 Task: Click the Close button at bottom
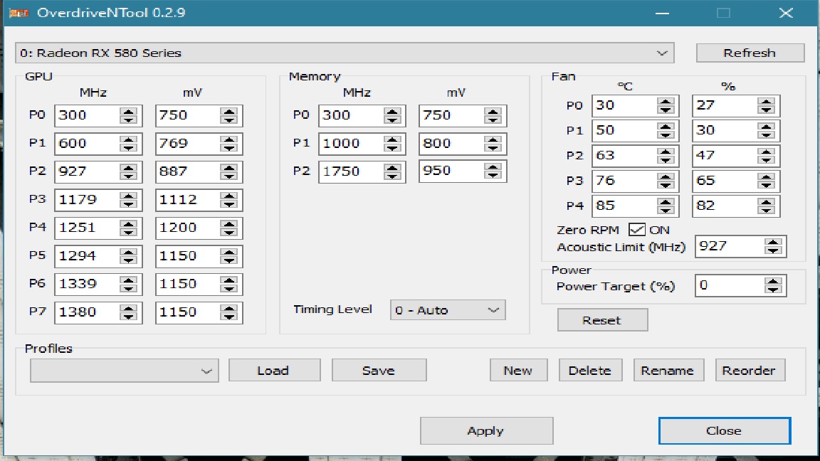(x=725, y=430)
